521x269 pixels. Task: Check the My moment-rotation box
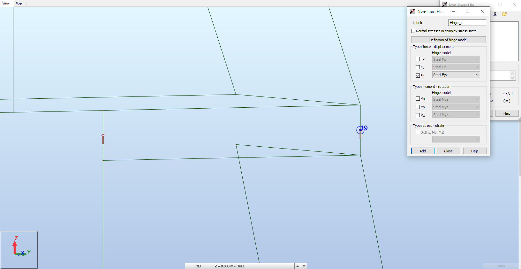click(418, 107)
